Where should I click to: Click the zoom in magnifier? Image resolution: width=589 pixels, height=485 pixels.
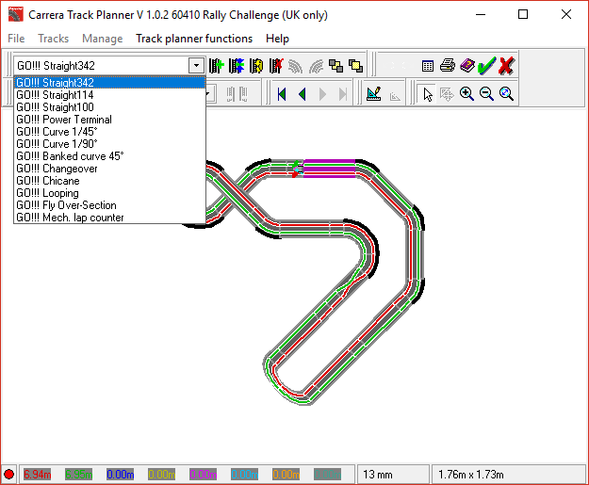coord(466,94)
